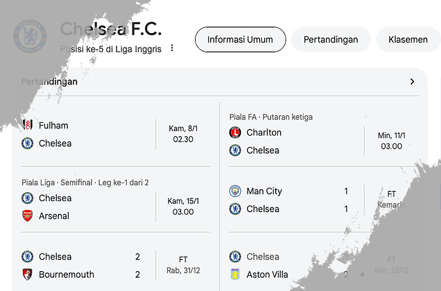The image size is (441, 291).
Task: Expand Pertandingan section with the arrow chevron
Action: point(412,82)
